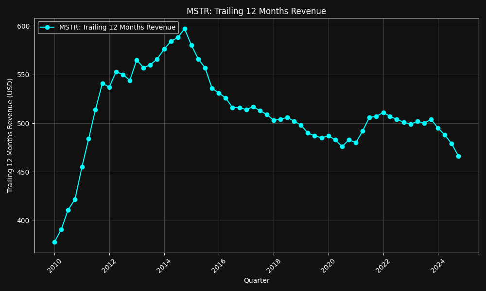Image resolution: width=486 pixels, height=291 pixels.
Task: Select the last data point near 466
Action: point(458,157)
